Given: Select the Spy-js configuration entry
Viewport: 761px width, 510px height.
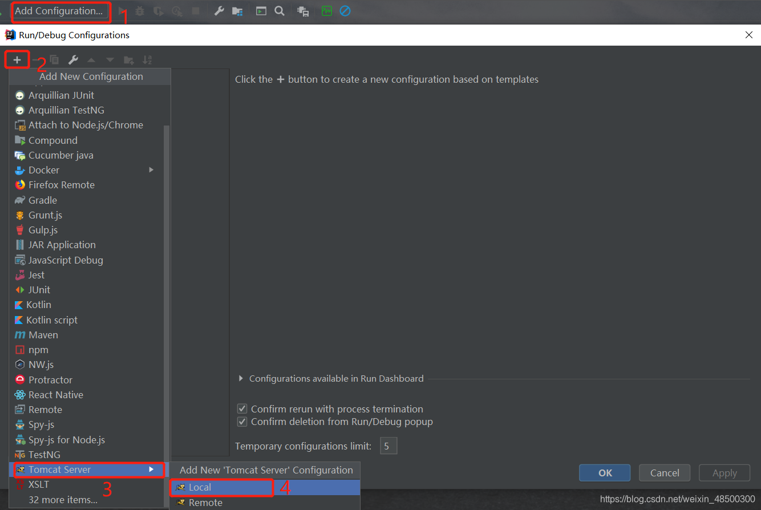Looking at the screenshot, I should pos(87,424).
